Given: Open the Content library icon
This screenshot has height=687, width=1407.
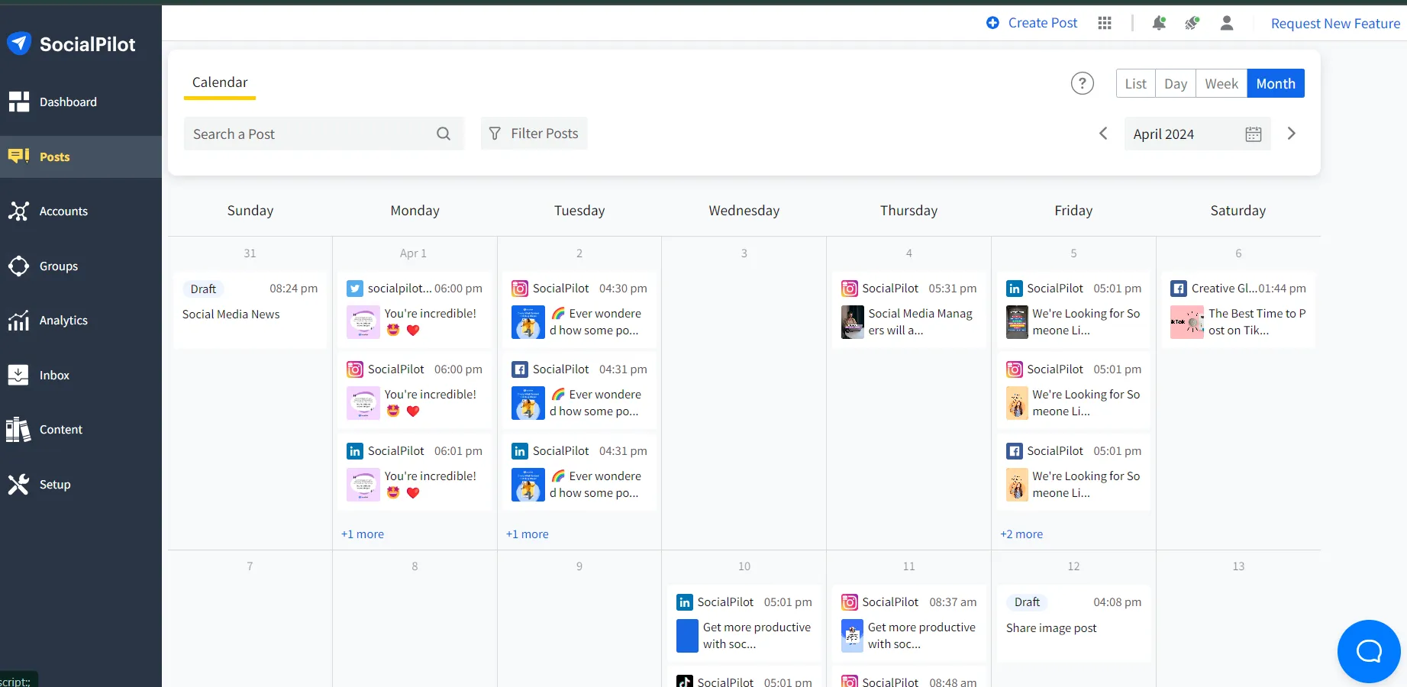Looking at the screenshot, I should pos(60,429).
